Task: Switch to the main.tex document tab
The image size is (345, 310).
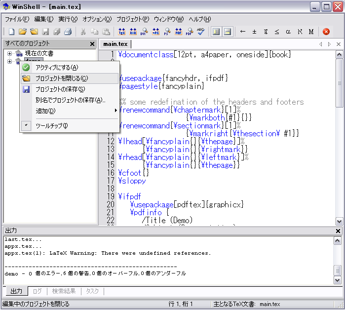Action: click(x=115, y=44)
